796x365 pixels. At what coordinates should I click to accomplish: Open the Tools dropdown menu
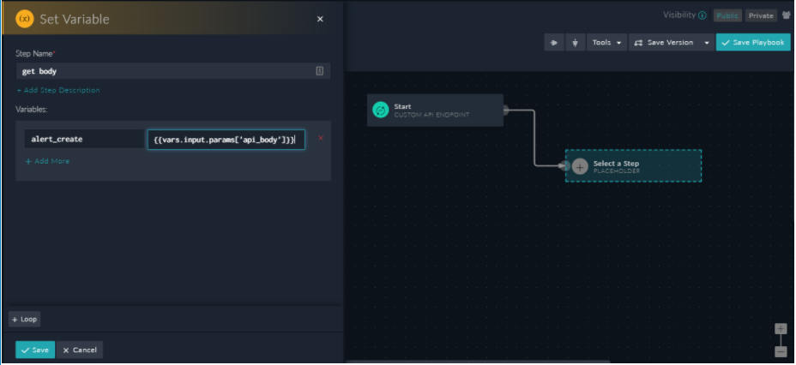[x=606, y=43]
